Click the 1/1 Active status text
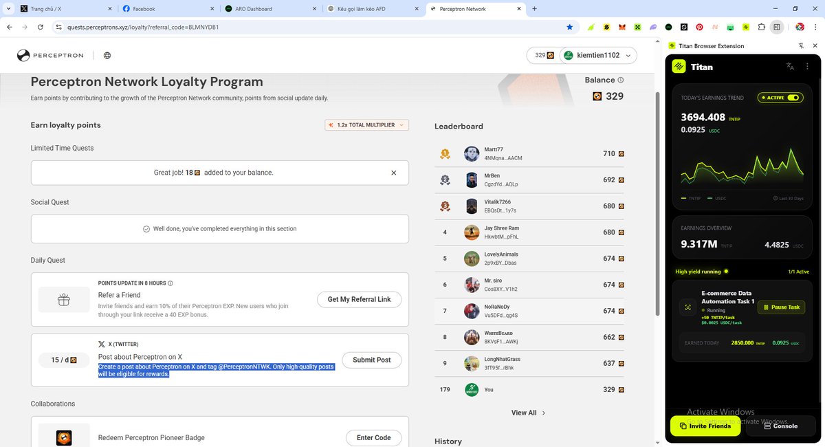 click(799, 272)
